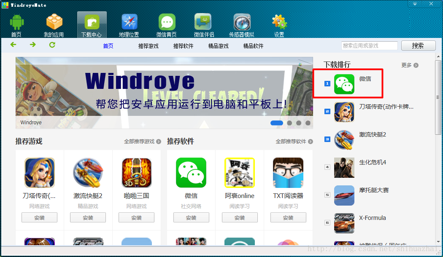
Task: Open 地理位置 compass icon
Action: click(x=130, y=22)
